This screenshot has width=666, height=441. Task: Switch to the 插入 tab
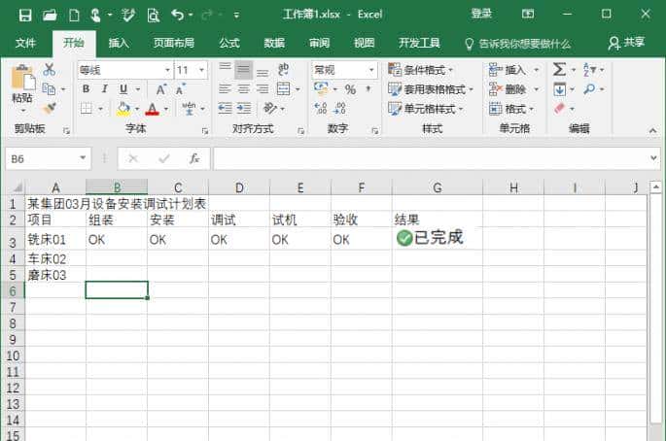(x=119, y=43)
